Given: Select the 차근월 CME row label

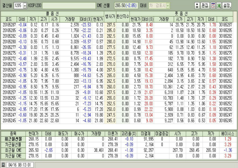Looking at the screenshot, I should click(13, 155).
